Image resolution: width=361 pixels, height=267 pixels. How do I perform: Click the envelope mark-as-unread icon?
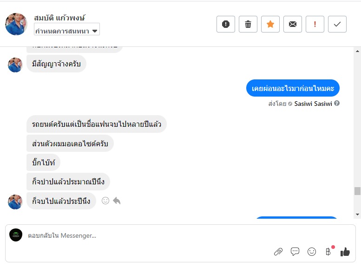click(x=293, y=24)
